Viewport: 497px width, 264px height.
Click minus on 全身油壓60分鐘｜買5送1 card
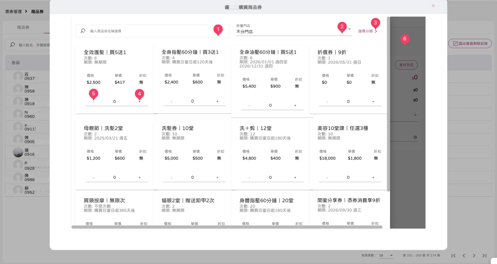pos(249,105)
